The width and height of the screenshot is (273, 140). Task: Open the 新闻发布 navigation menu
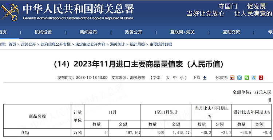[88, 32]
